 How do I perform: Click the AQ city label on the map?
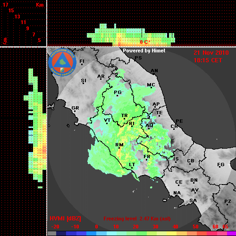[x=149, y=126]
